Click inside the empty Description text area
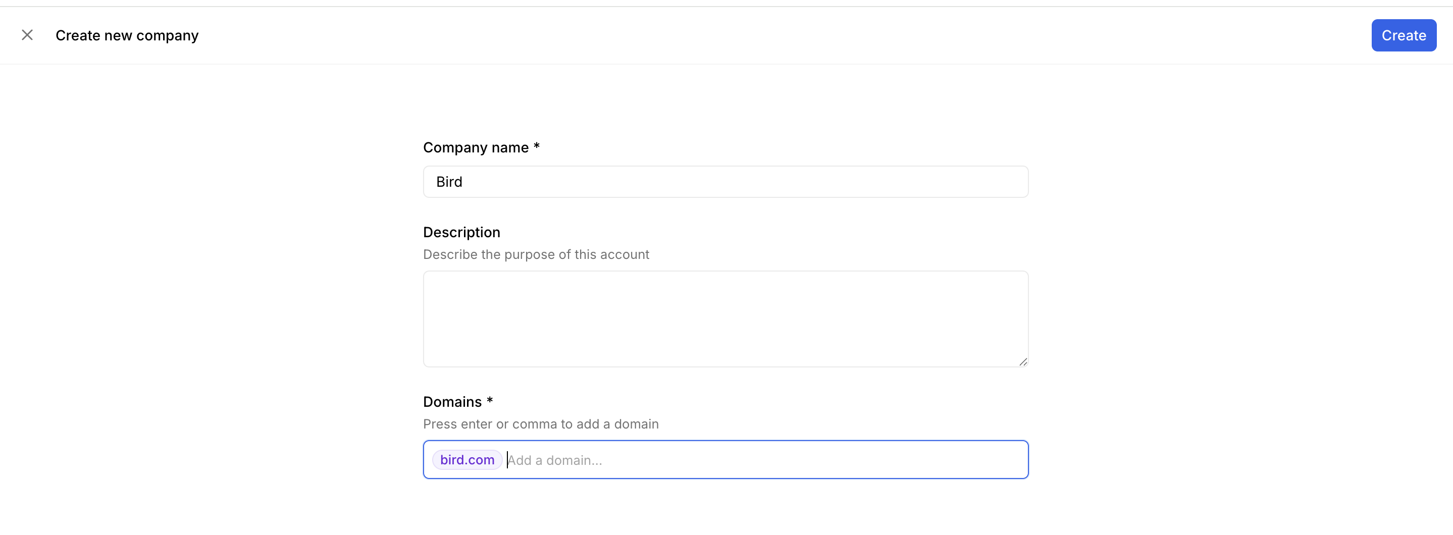Viewport: 1453px width, 535px height. click(725, 318)
